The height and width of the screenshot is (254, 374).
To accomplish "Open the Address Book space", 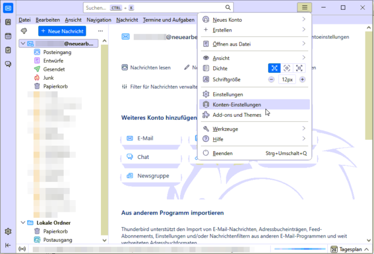I will point(8,22).
